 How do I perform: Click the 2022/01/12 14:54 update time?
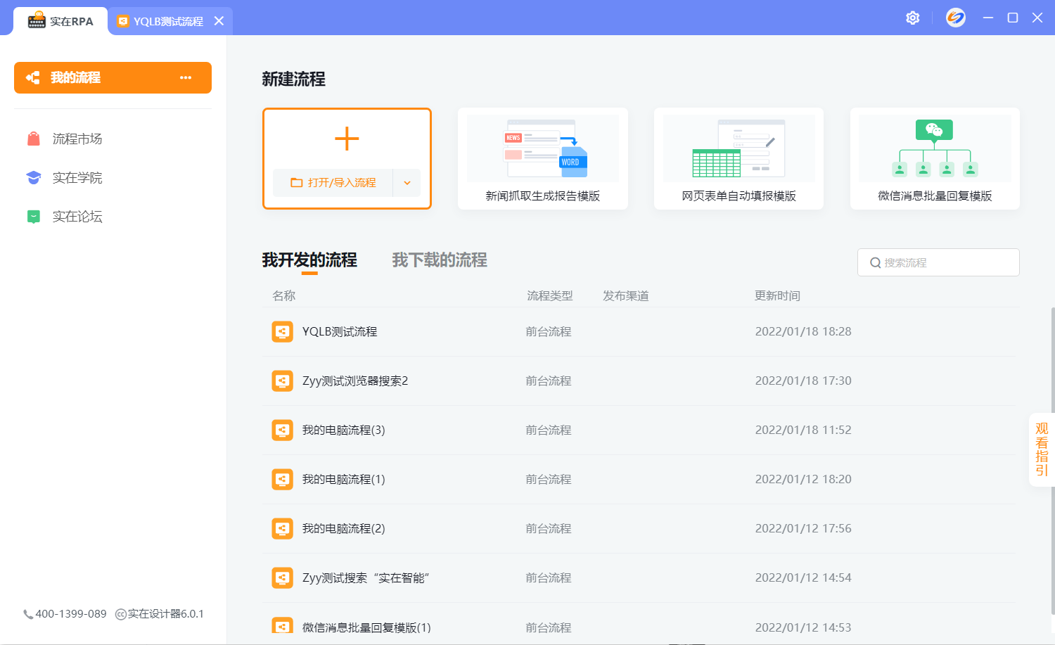click(803, 577)
